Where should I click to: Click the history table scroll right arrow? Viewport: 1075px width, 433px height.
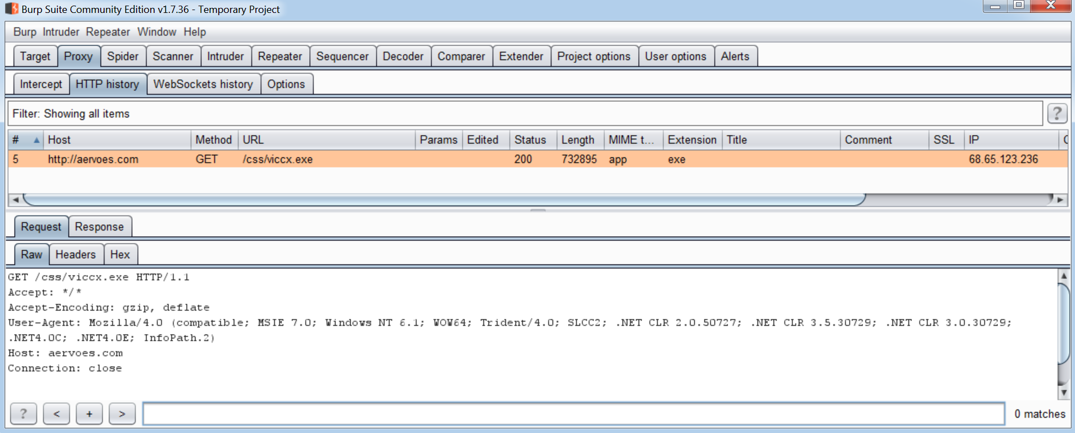[x=1060, y=200]
